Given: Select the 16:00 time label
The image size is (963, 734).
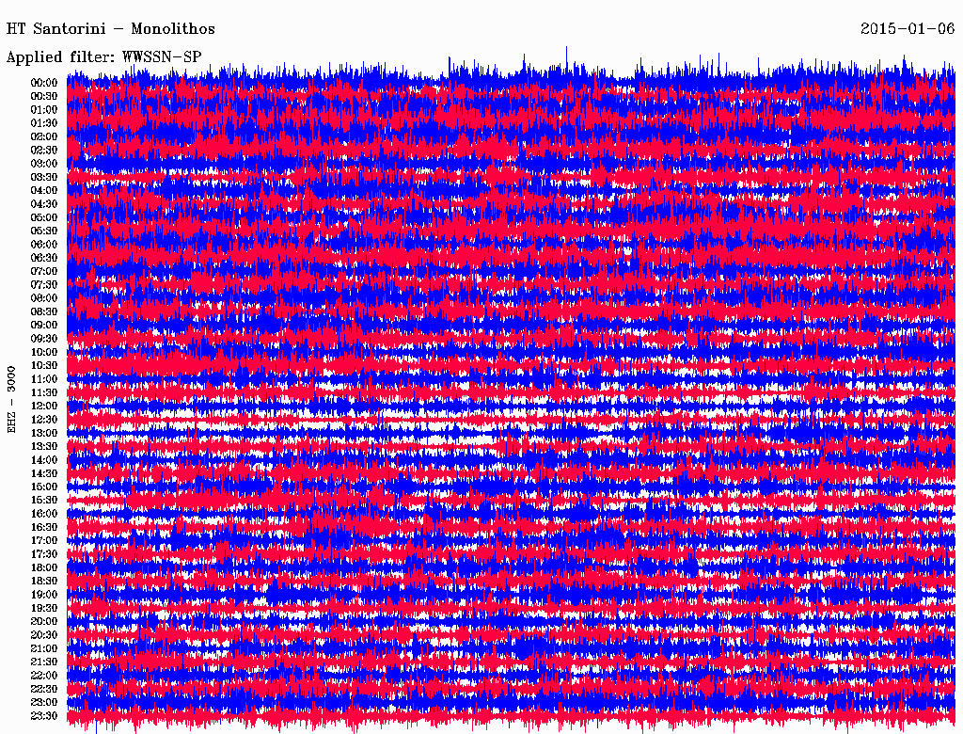Looking at the screenshot, I should pyautogui.click(x=44, y=513).
